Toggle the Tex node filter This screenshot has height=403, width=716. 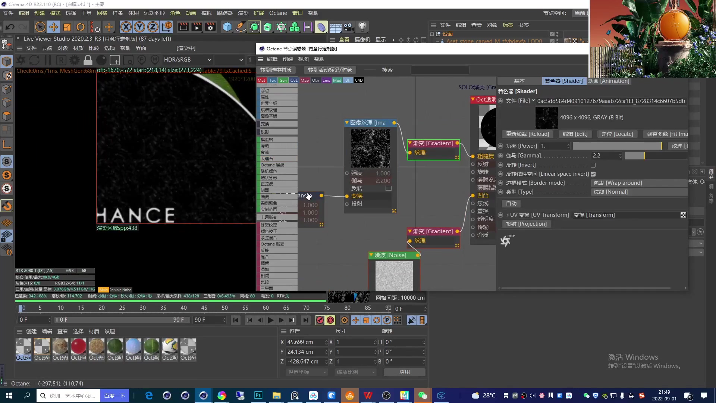(x=272, y=80)
